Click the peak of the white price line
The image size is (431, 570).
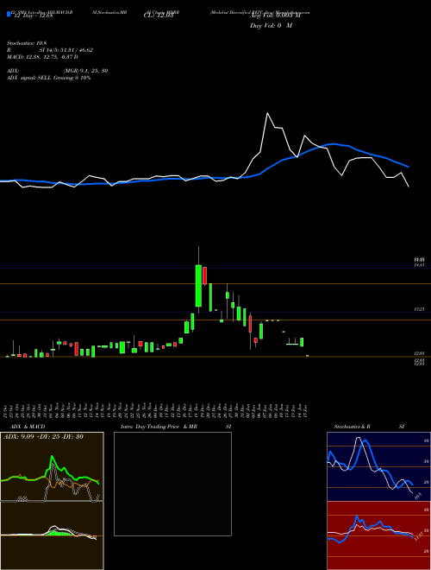coord(267,113)
